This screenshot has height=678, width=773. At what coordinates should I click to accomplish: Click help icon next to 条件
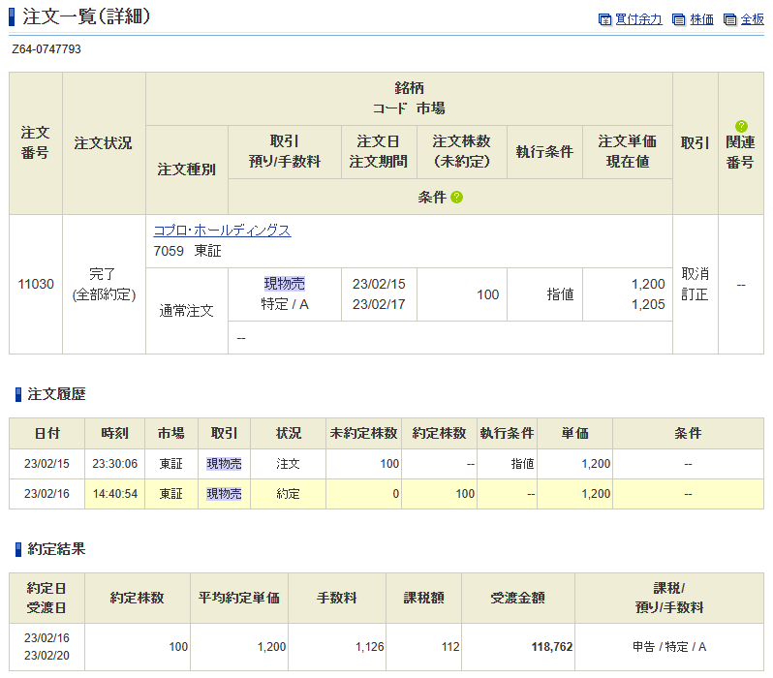(457, 198)
